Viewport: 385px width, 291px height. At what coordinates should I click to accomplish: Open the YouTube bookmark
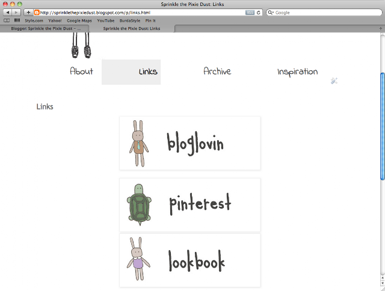click(x=106, y=20)
